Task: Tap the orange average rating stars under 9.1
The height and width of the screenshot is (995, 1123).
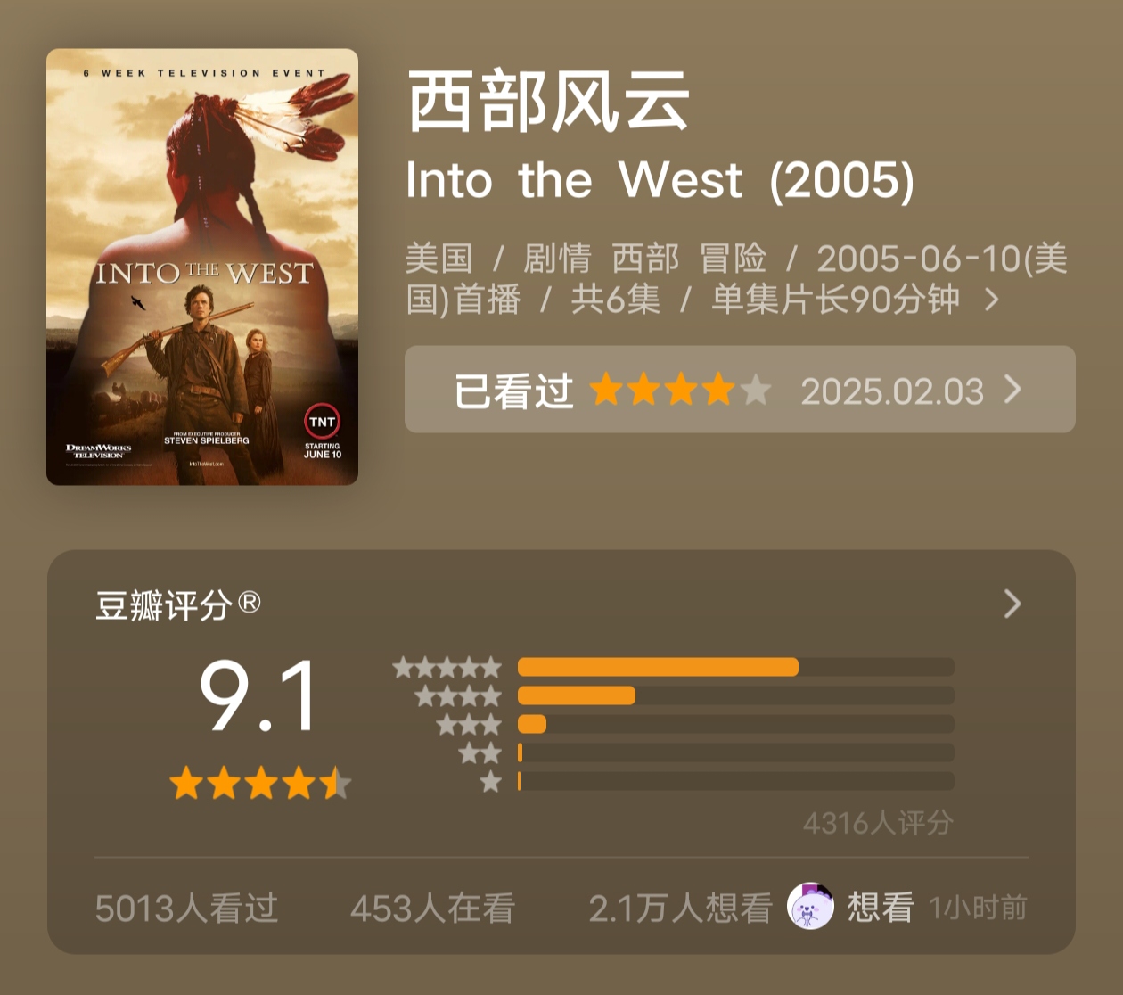Action: coord(260,784)
